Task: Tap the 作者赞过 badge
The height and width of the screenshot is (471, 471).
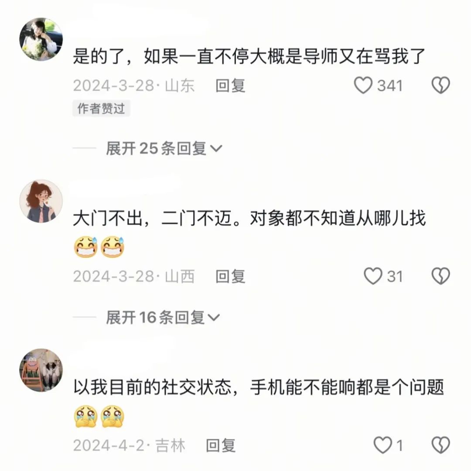Action: pos(101,109)
